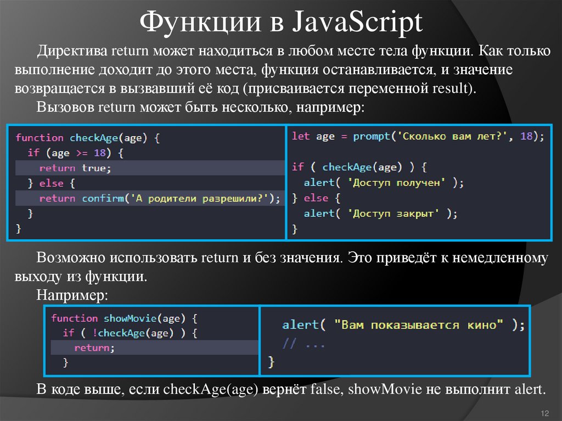The height and width of the screenshot is (421, 562).
Task: Click the line 'let age = prompt('Сколько вам лет?', 18);'
Action: (x=418, y=136)
